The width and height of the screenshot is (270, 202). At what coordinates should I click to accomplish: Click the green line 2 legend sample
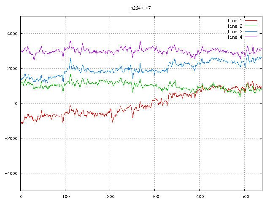click(251, 26)
